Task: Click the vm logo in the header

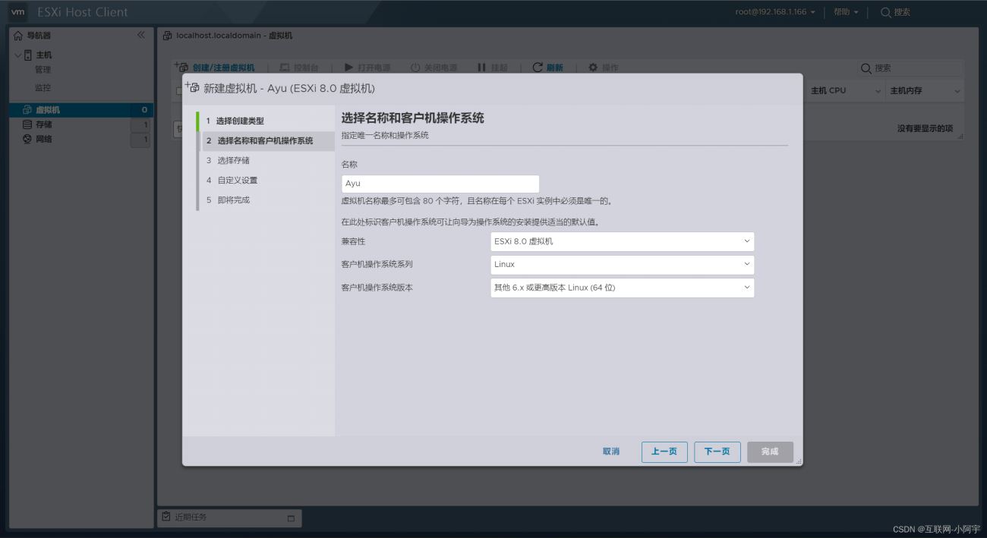Action: coord(17,12)
